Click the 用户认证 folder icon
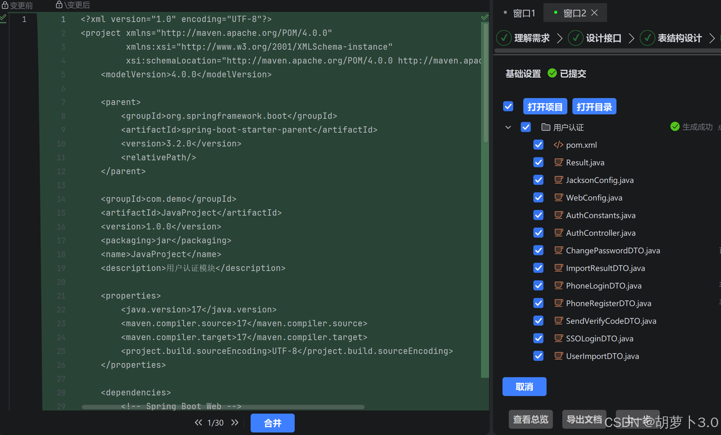Image resolution: width=721 pixels, height=435 pixels. point(545,127)
